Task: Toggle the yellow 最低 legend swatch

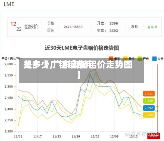Action: coord(125,59)
